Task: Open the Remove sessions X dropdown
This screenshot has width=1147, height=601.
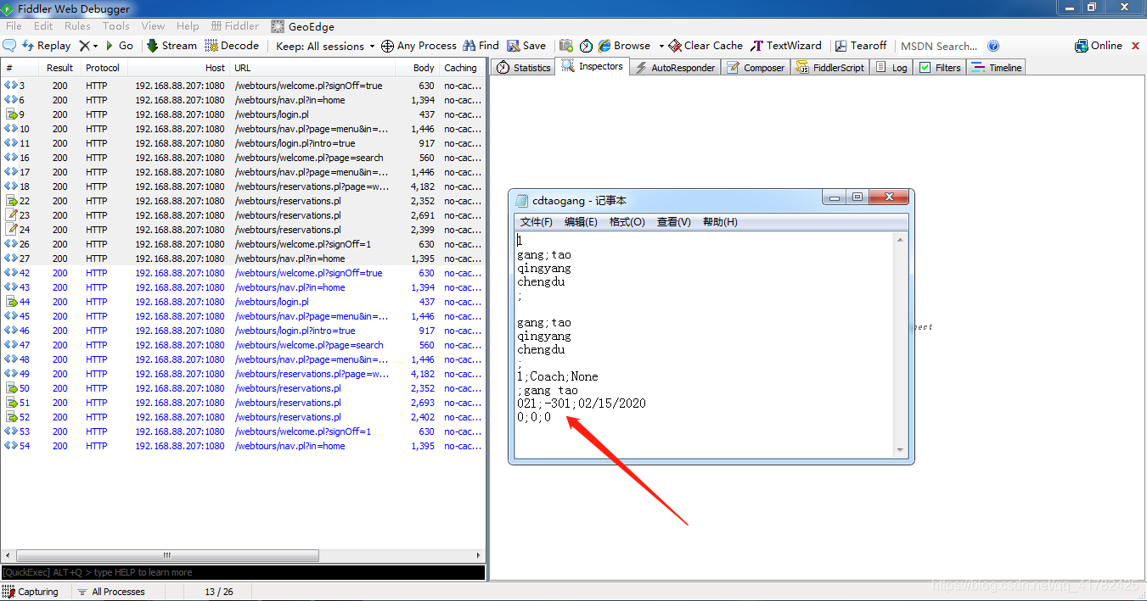Action: click(89, 46)
